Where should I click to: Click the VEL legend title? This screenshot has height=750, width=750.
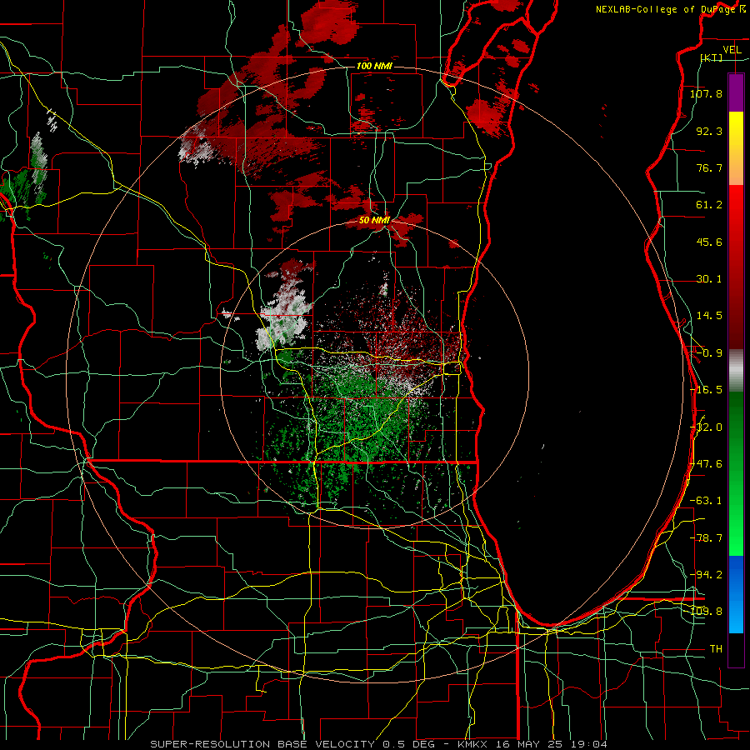tap(732, 50)
